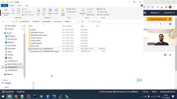This screenshot has height=99, width=177.
Task: Open the Move to ribbon button
Action: 38,12
